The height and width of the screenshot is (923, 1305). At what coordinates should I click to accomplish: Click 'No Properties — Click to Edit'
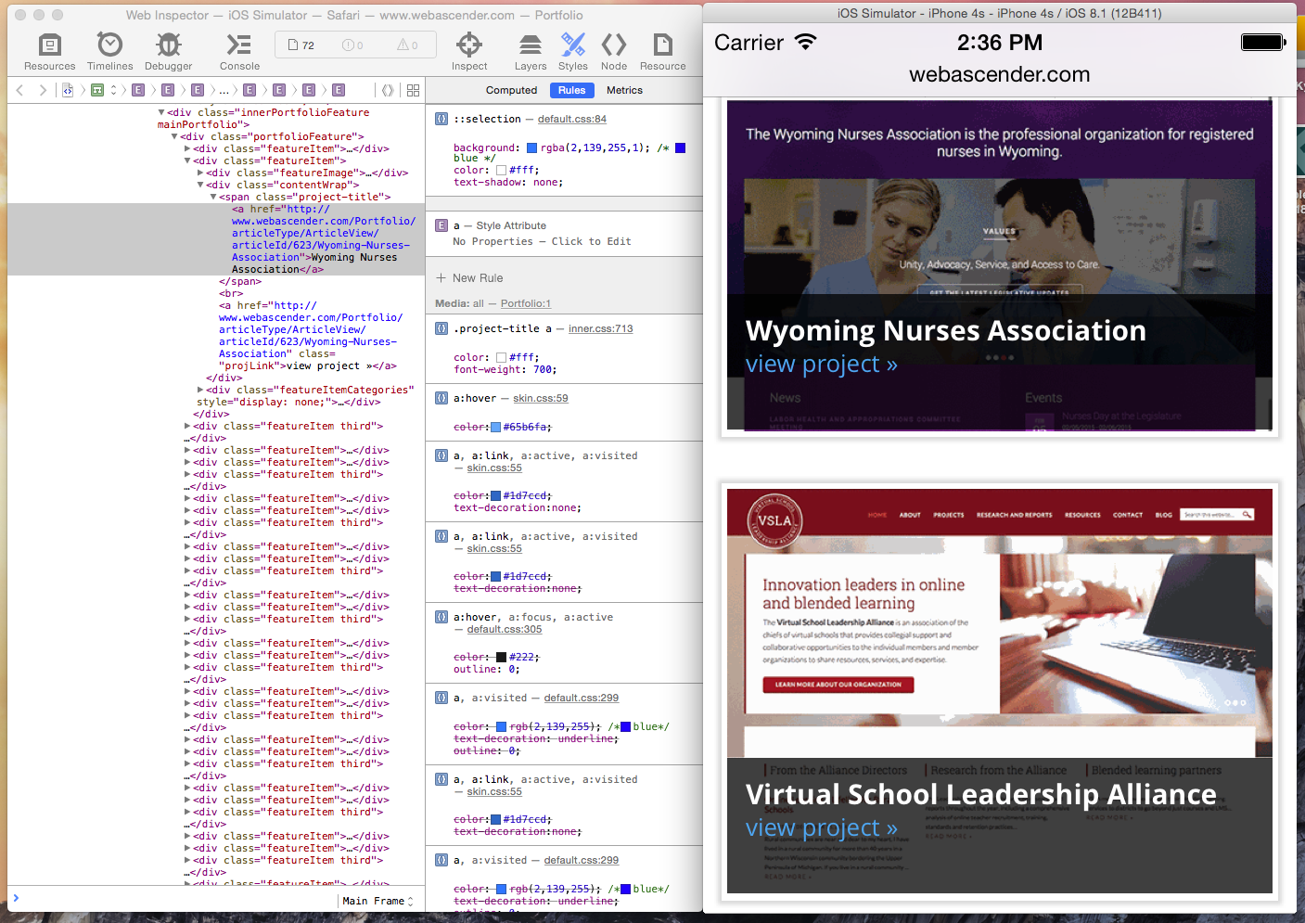[542, 241]
